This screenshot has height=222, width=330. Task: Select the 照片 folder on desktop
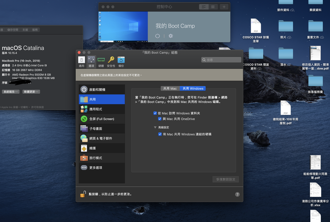pyautogui.click(x=286, y=26)
